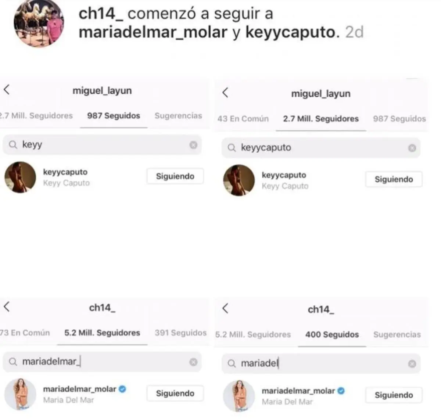
Task: Toggle Siguiendo for keyycaputo in Seguidores list
Action: (394, 179)
